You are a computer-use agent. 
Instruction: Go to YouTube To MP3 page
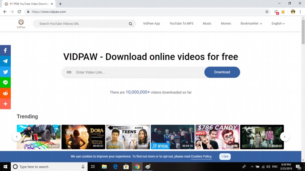pos(181,24)
